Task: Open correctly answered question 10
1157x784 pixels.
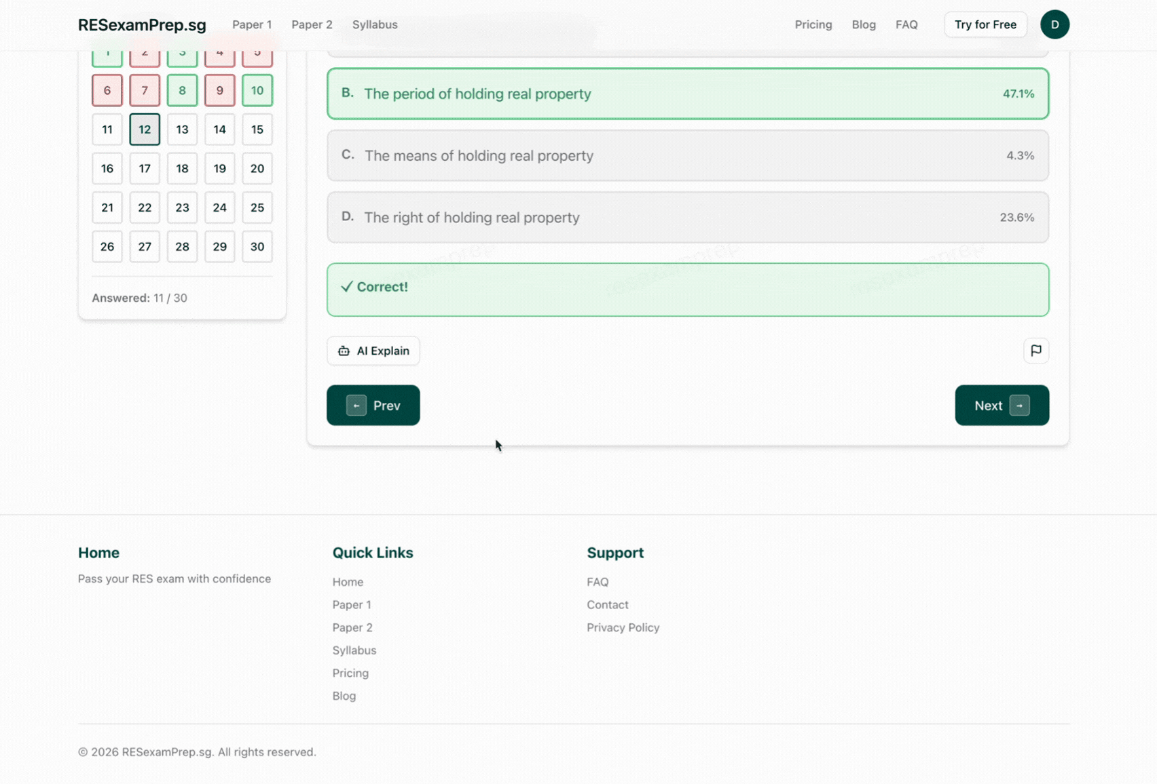Action: pos(257,90)
